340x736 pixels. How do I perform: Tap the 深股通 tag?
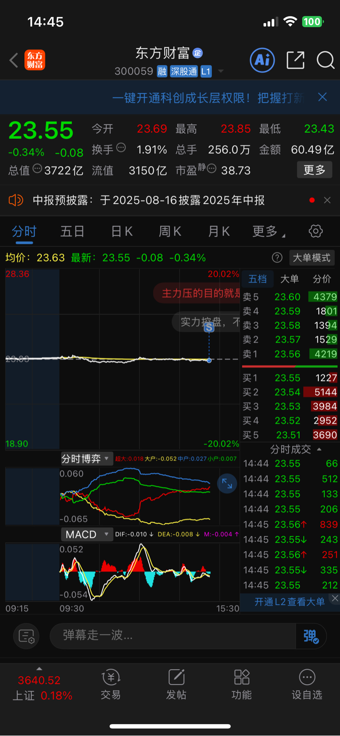(184, 71)
